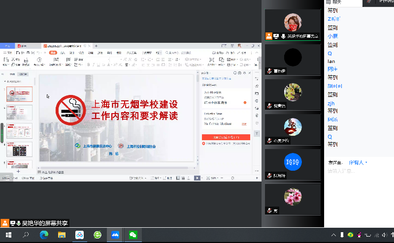Close the font side panel with X
Image resolution: width=394 pixels, height=243 pixels.
click(x=250, y=73)
